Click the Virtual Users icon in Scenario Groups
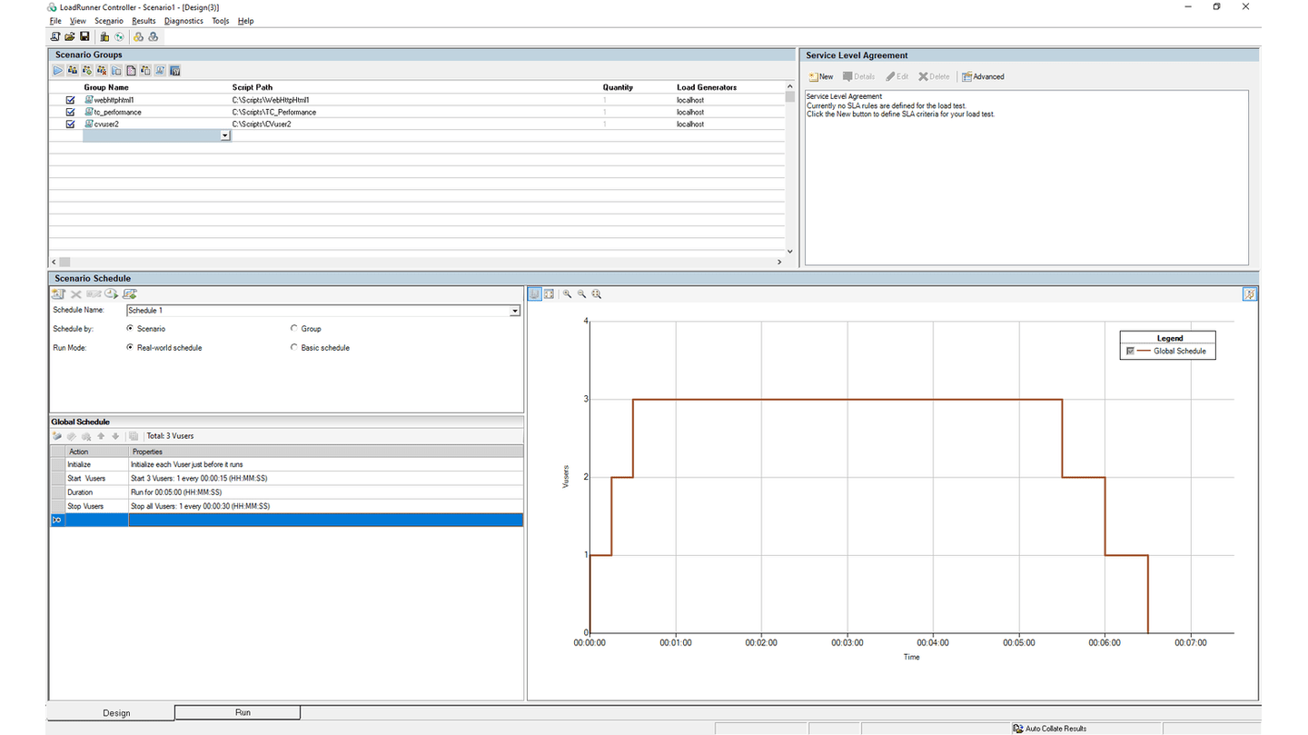 click(73, 70)
